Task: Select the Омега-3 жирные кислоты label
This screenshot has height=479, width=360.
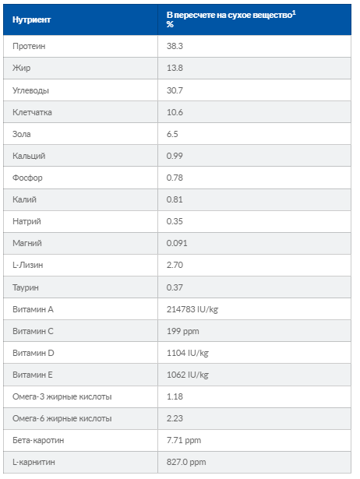Action: tap(62, 396)
